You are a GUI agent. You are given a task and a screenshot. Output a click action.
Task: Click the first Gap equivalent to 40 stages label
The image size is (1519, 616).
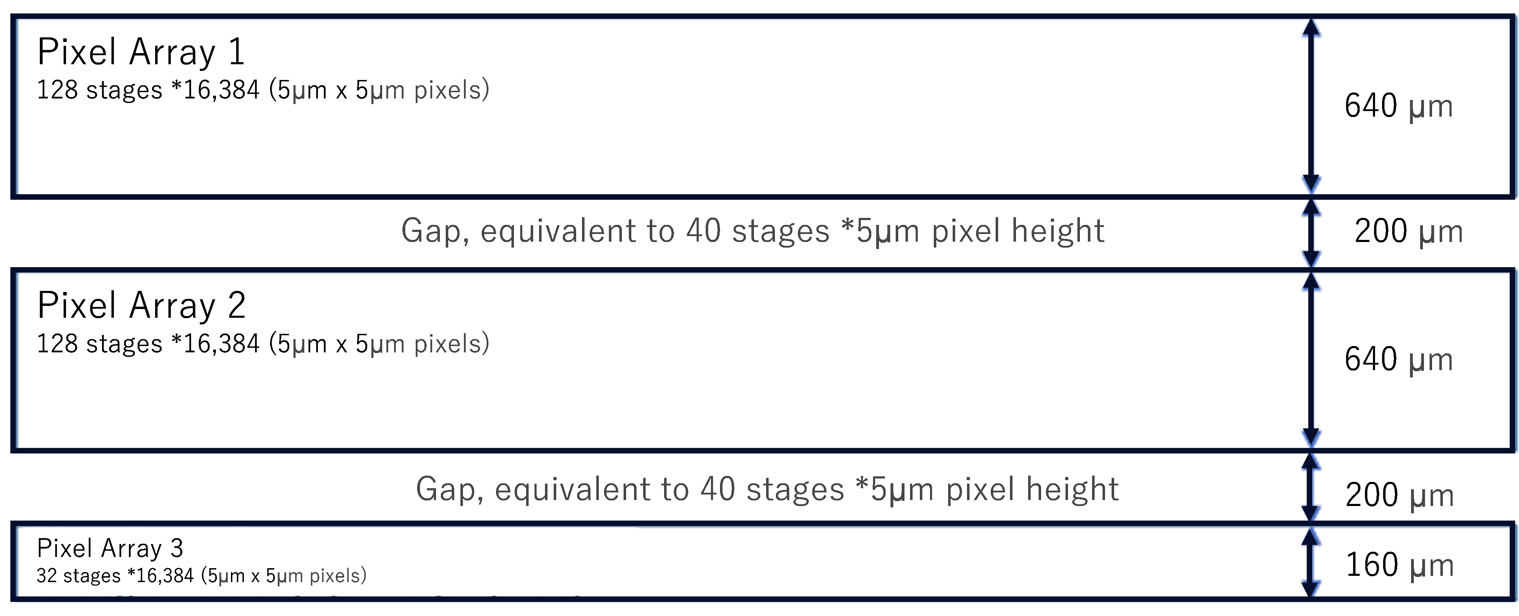(753, 231)
